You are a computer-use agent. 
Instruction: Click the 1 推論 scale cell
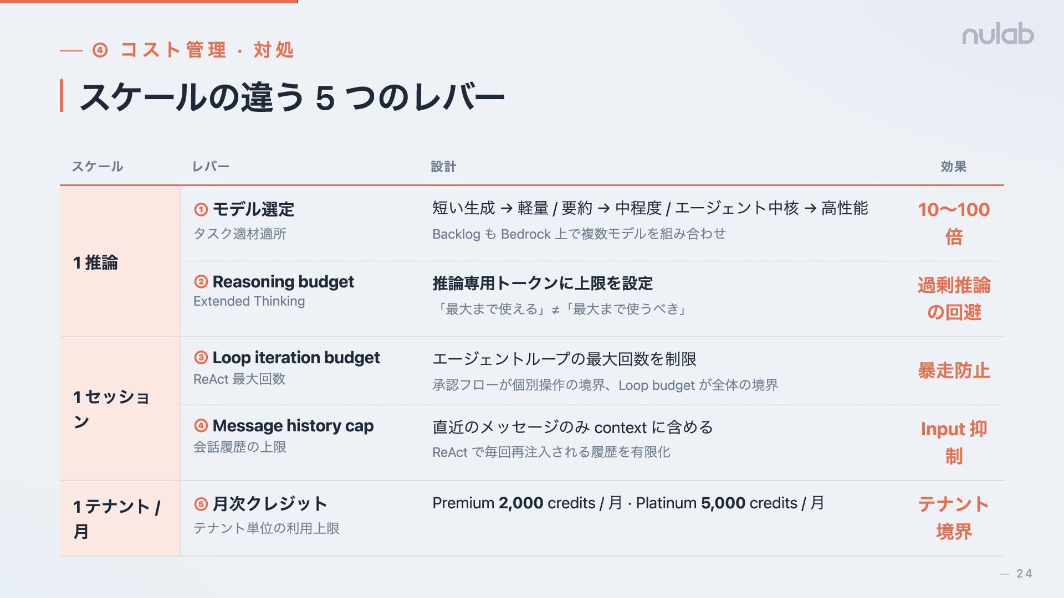[x=95, y=262]
